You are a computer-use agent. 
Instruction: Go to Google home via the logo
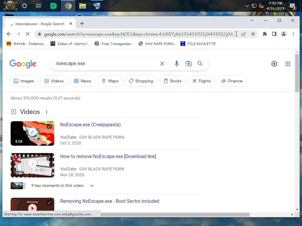[x=23, y=64]
